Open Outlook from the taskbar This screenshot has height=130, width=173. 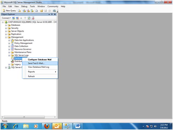[57, 126]
